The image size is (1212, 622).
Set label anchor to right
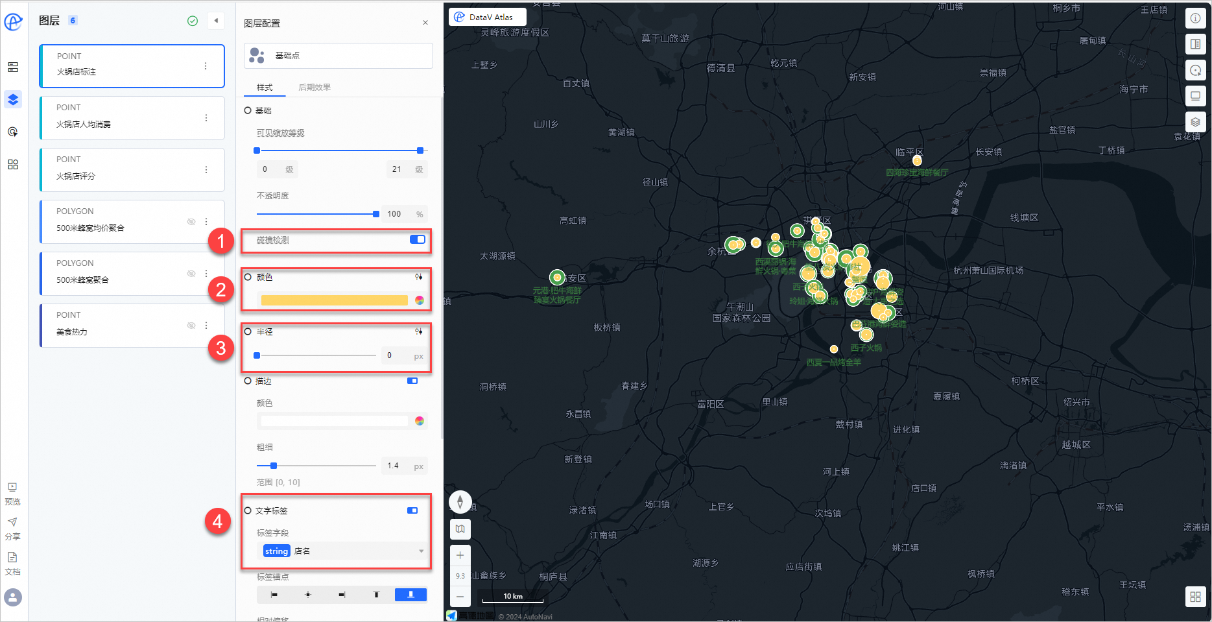[x=342, y=595]
